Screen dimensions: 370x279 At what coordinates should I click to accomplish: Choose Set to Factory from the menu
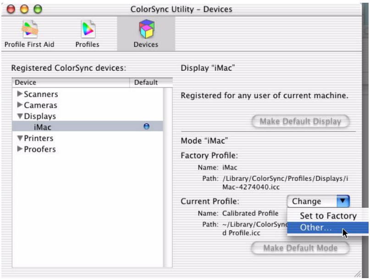(327, 216)
